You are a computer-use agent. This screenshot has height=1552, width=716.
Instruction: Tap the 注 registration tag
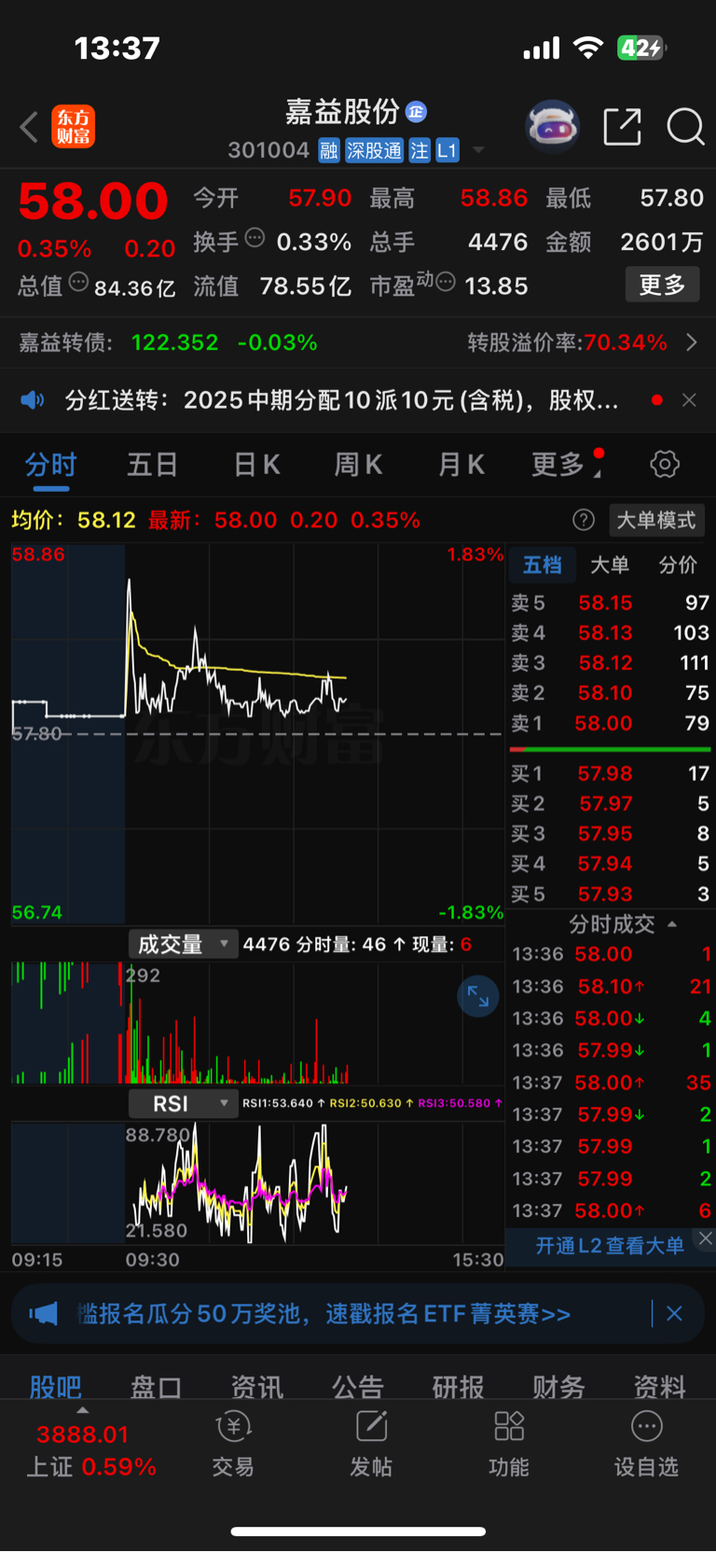pos(420,150)
